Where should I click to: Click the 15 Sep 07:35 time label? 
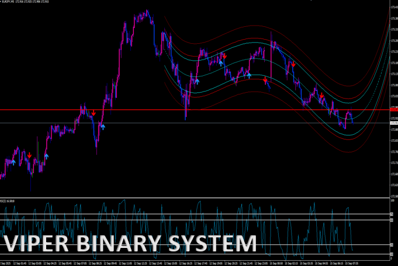(x=352, y=264)
